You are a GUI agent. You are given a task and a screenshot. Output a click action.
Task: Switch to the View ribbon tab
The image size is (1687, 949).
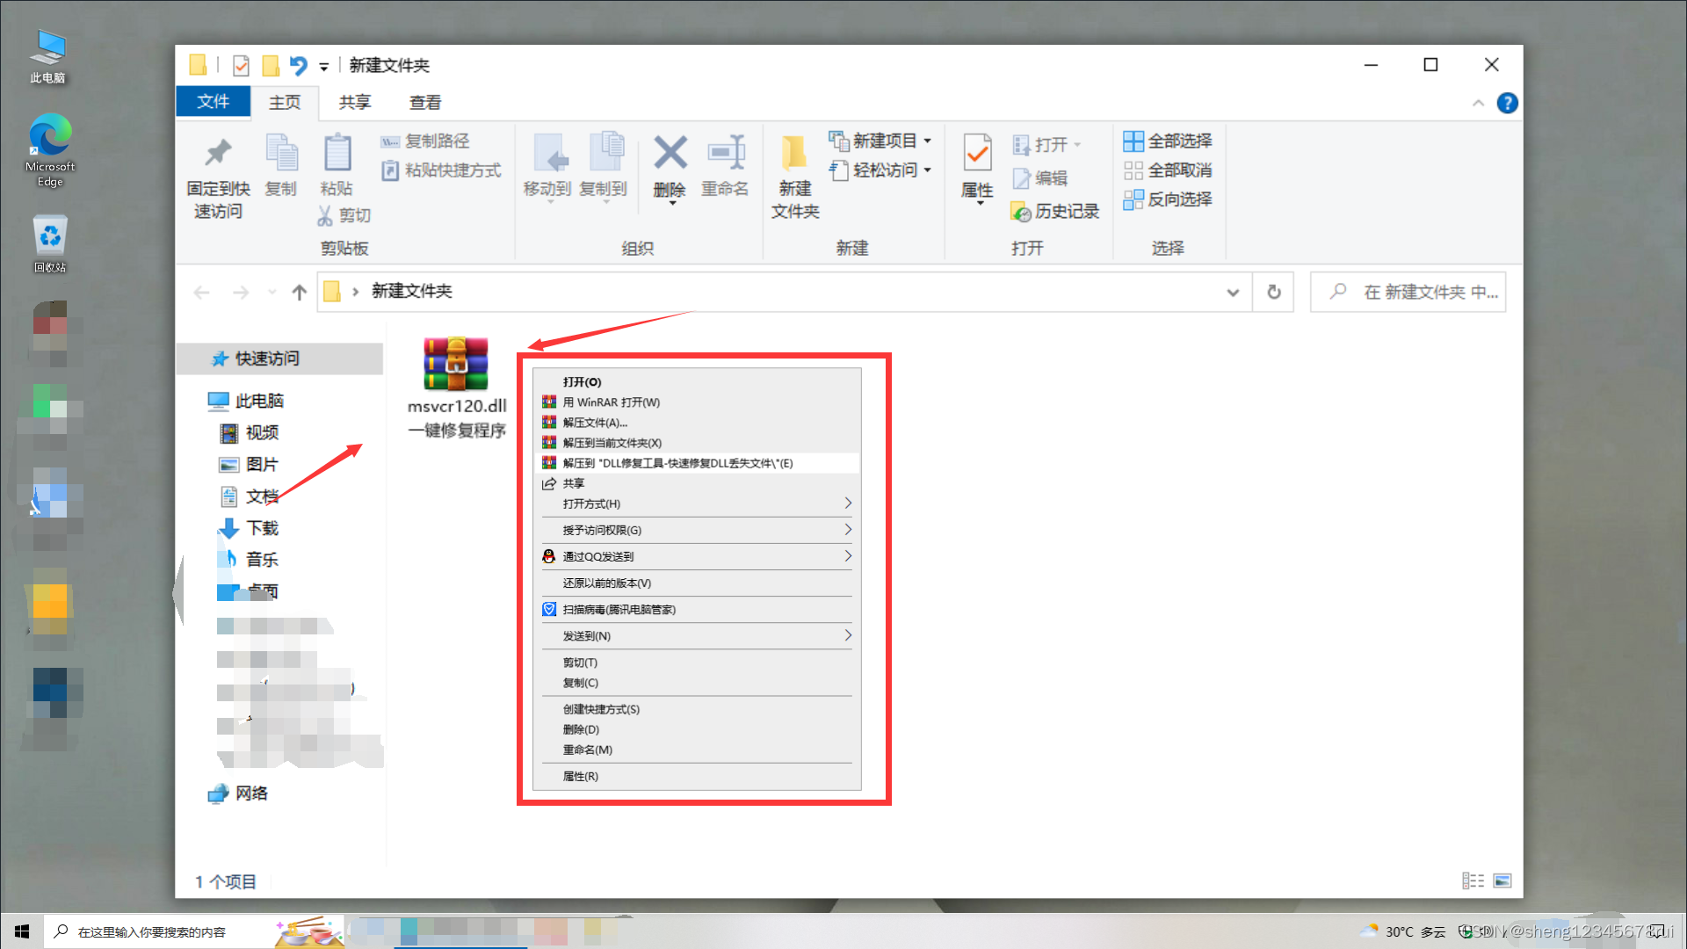pos(424,103)
